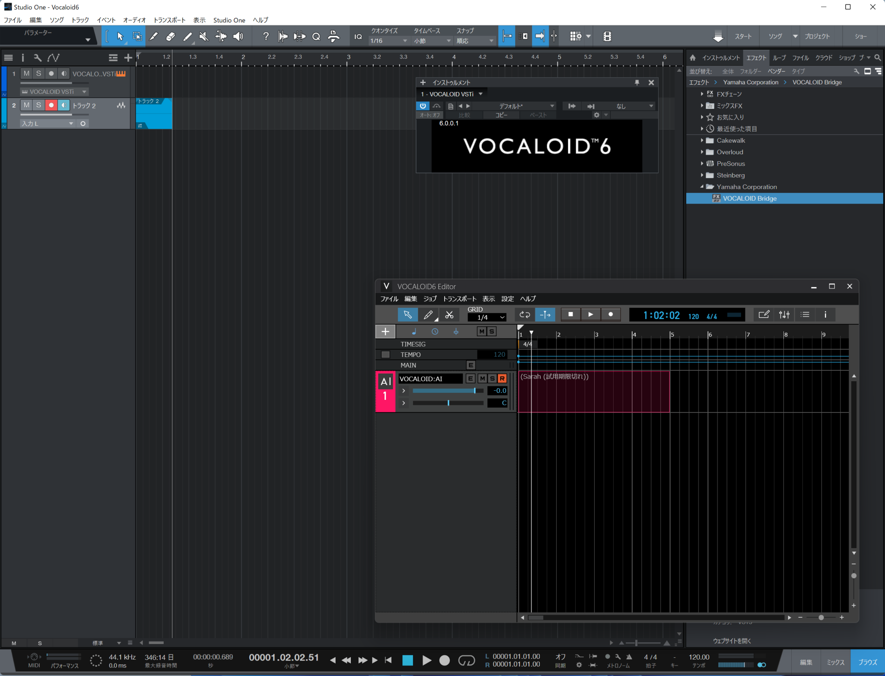The height and width of the screenshot is (676, 885).
Task: Switch to the ループ browser tab
Action: [779, 57]
